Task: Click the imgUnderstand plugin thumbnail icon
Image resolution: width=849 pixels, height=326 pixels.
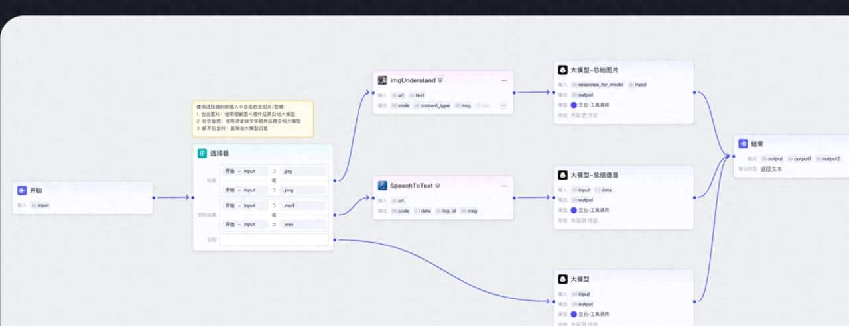Action: tap(383, 80)
